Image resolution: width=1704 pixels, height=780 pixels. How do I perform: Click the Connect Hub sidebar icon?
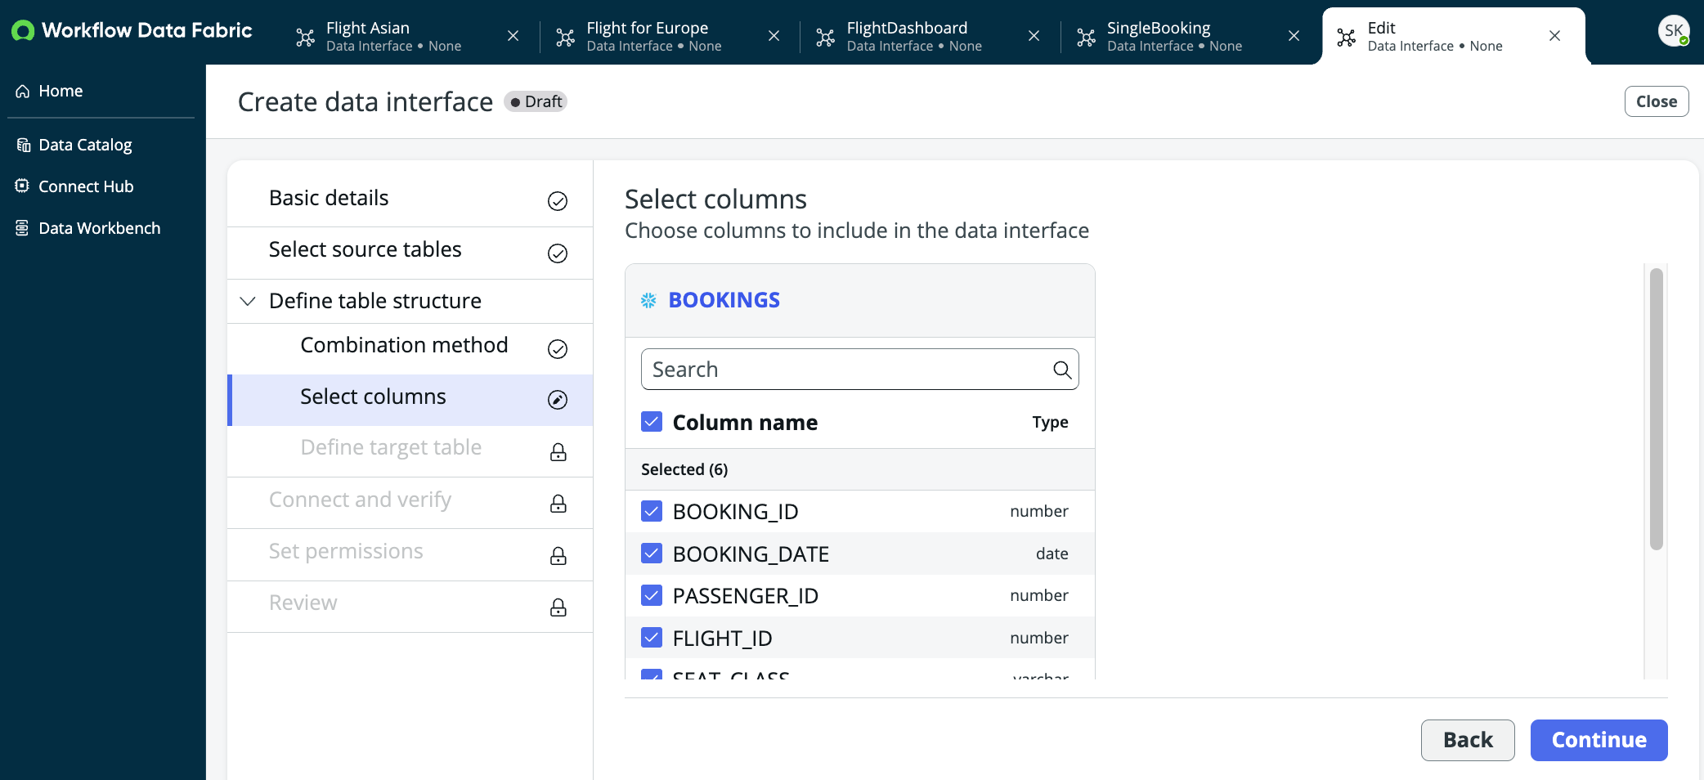pos(23,186)
